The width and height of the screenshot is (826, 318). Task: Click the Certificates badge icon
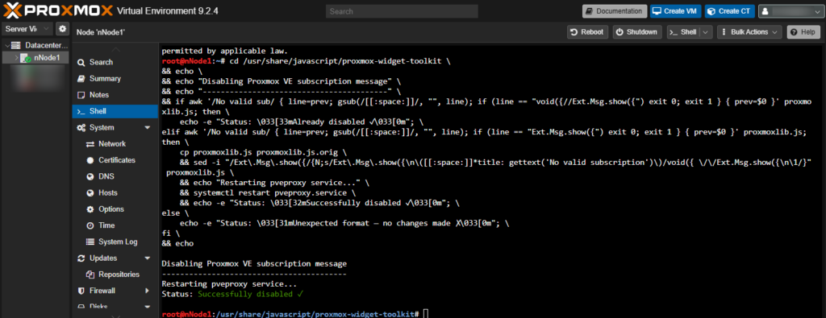coord(90,159)
